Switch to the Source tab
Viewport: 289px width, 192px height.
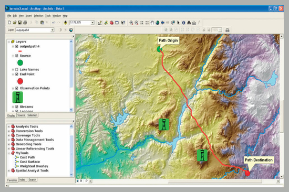(21, 115)
